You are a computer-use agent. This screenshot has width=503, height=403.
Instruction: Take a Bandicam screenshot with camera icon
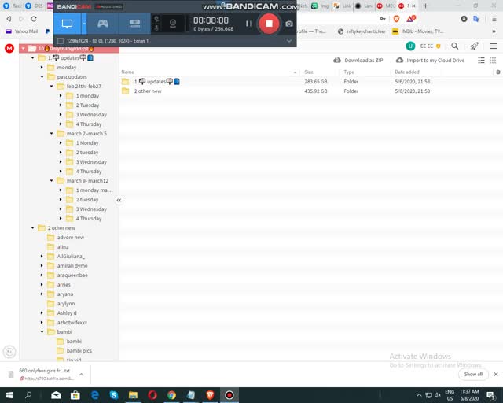(289, 24)
